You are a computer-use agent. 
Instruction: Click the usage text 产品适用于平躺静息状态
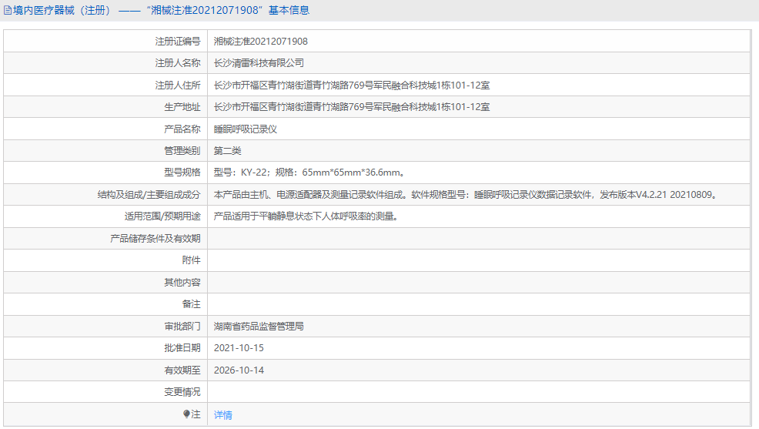[306, 216]
